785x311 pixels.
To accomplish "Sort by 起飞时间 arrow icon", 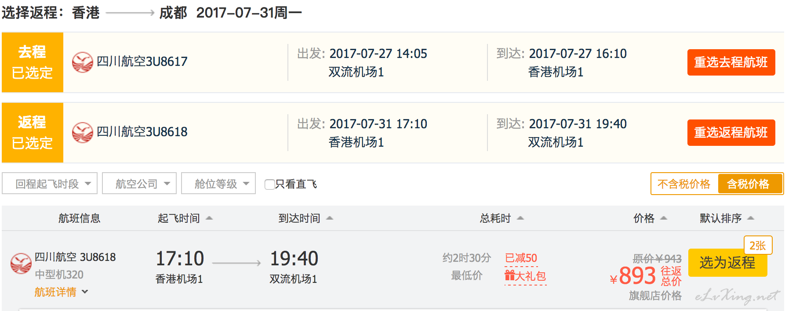I will click(x=209, y=218).
